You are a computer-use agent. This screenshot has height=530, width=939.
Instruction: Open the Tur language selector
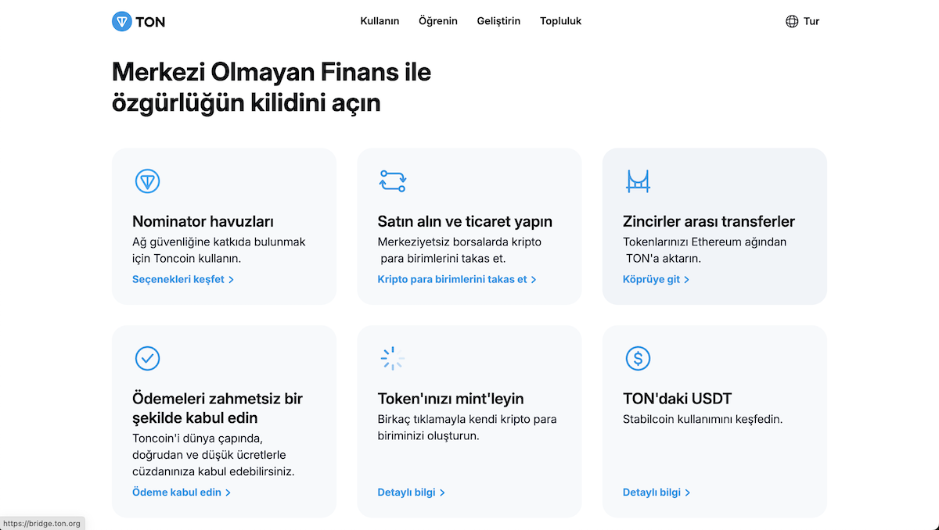click(810, 21)
